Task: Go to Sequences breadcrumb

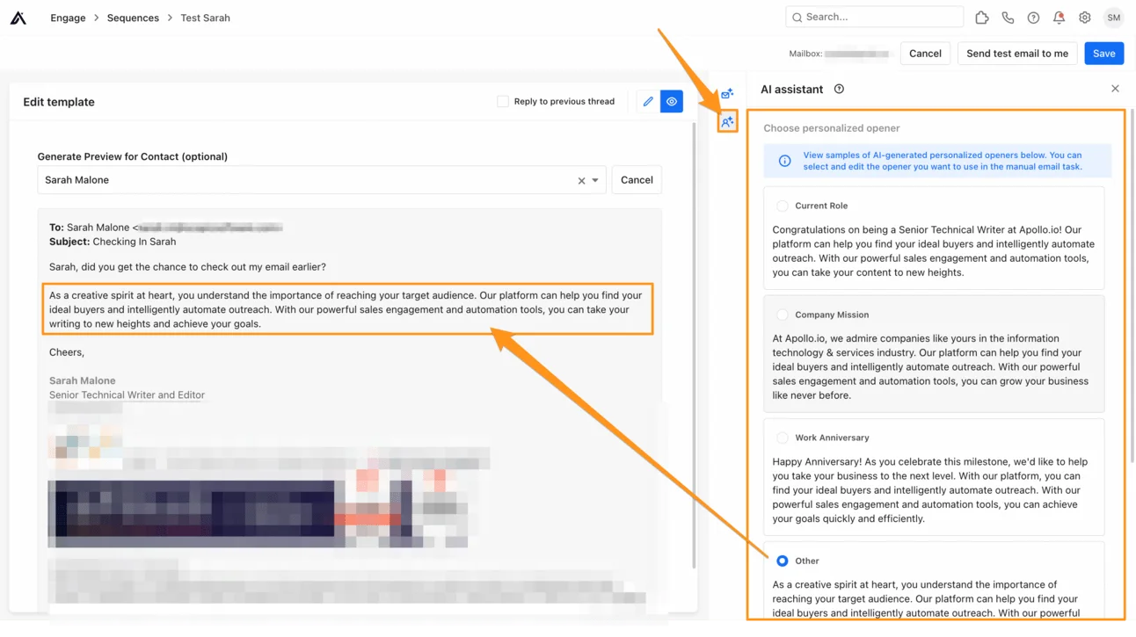Action: click(133, 18)
